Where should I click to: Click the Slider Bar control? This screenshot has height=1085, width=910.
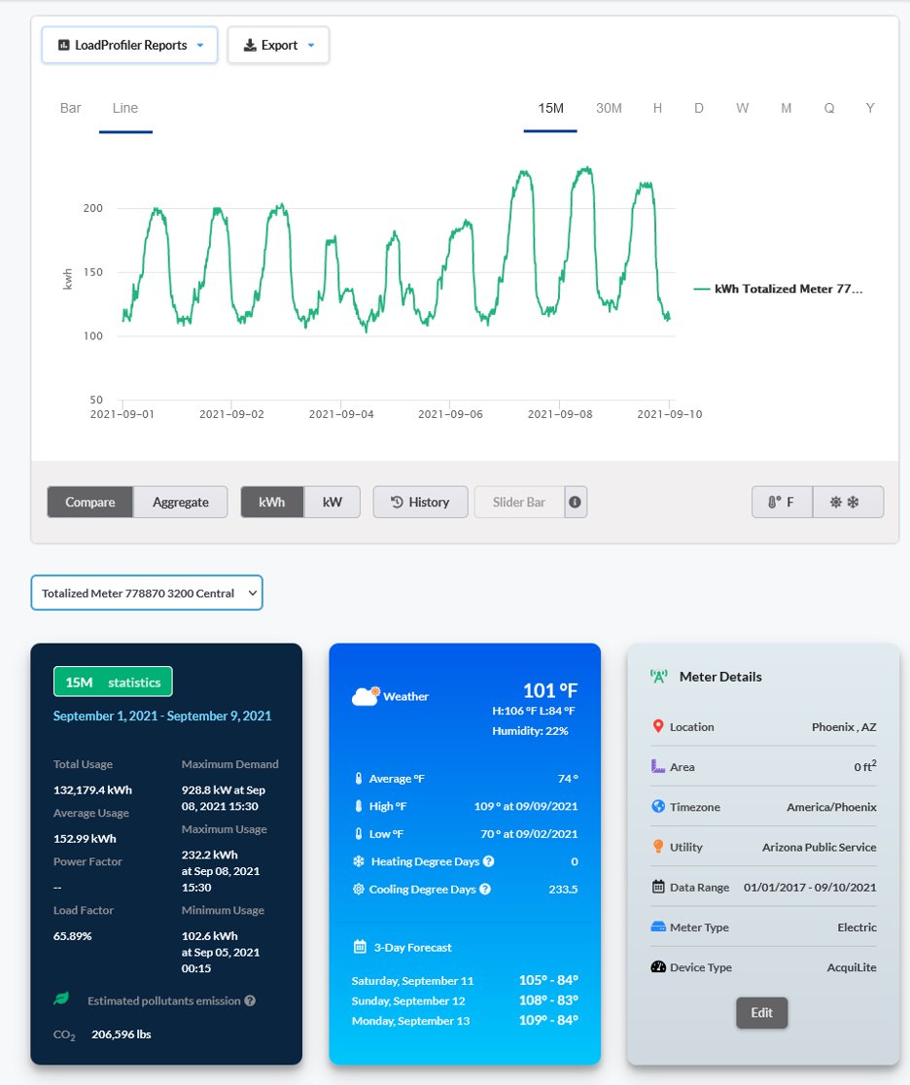coord(518,502)
